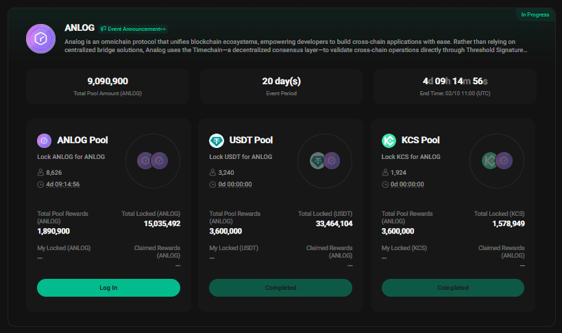Click the megaphone icon beside Event Announcement
This screenshot has width=562, height=333.
pos(103,29)
